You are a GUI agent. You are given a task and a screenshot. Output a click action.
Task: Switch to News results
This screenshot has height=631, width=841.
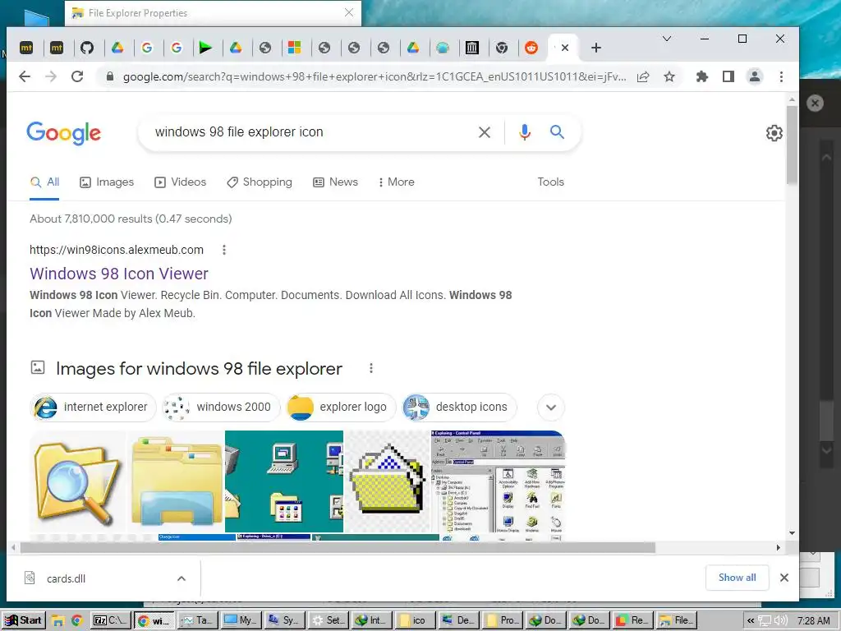click(335, 182)
